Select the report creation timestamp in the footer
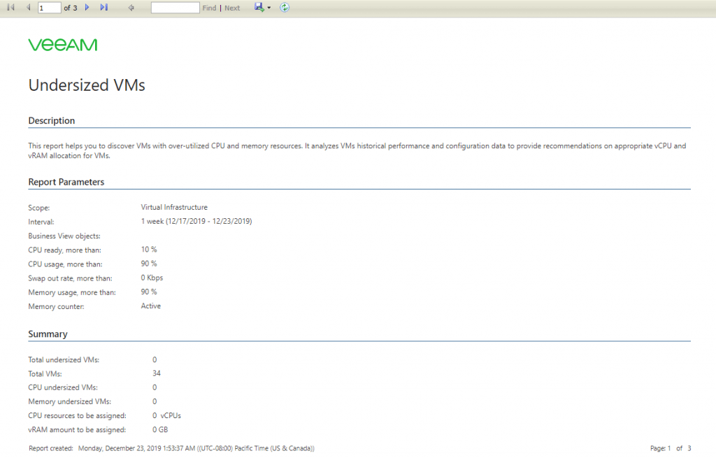The width and height of the screenshot is (716, 458). (196, 448)
